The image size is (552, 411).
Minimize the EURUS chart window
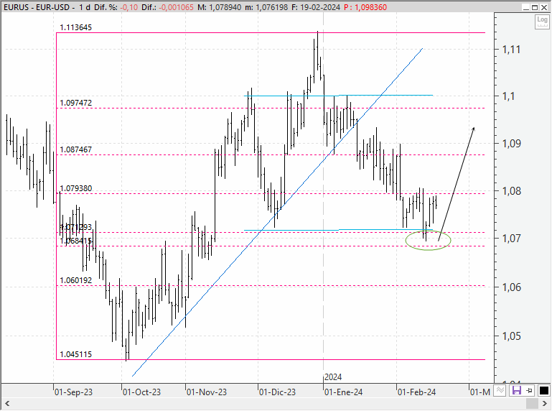coord(526,7)
